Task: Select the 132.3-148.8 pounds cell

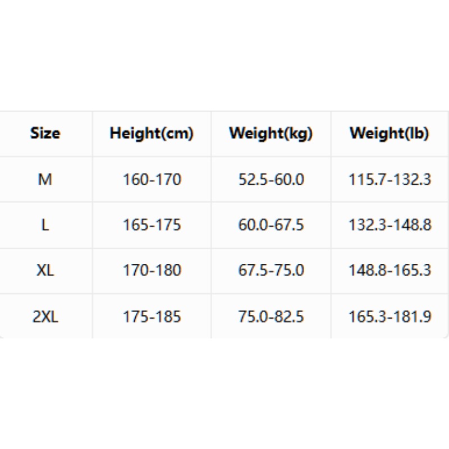Action: click(390, 225)
